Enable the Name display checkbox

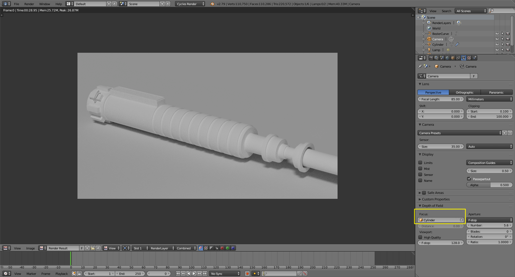(x=420, y=180)
